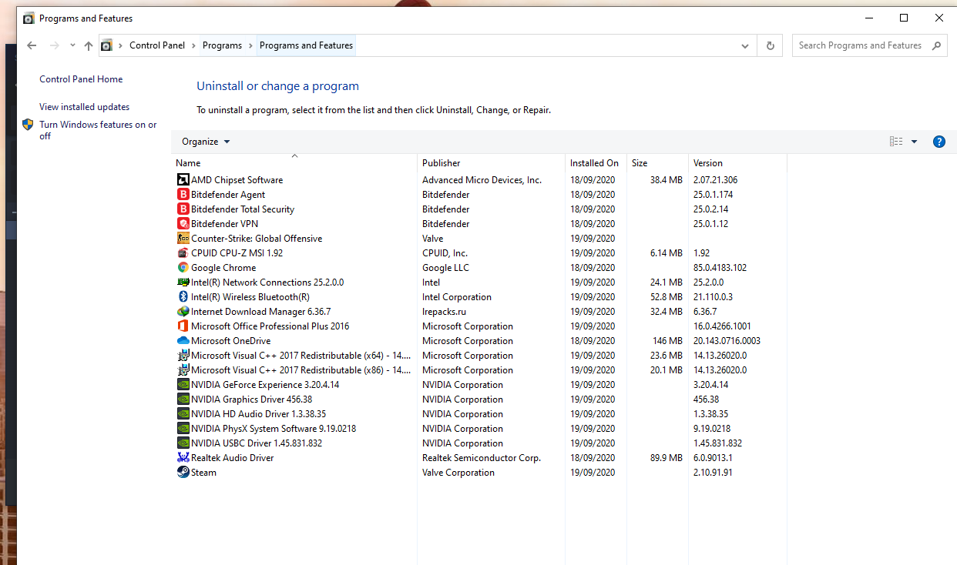Click the 146 MB size cell
Screen dimensions: 957x565
(667, 341)
